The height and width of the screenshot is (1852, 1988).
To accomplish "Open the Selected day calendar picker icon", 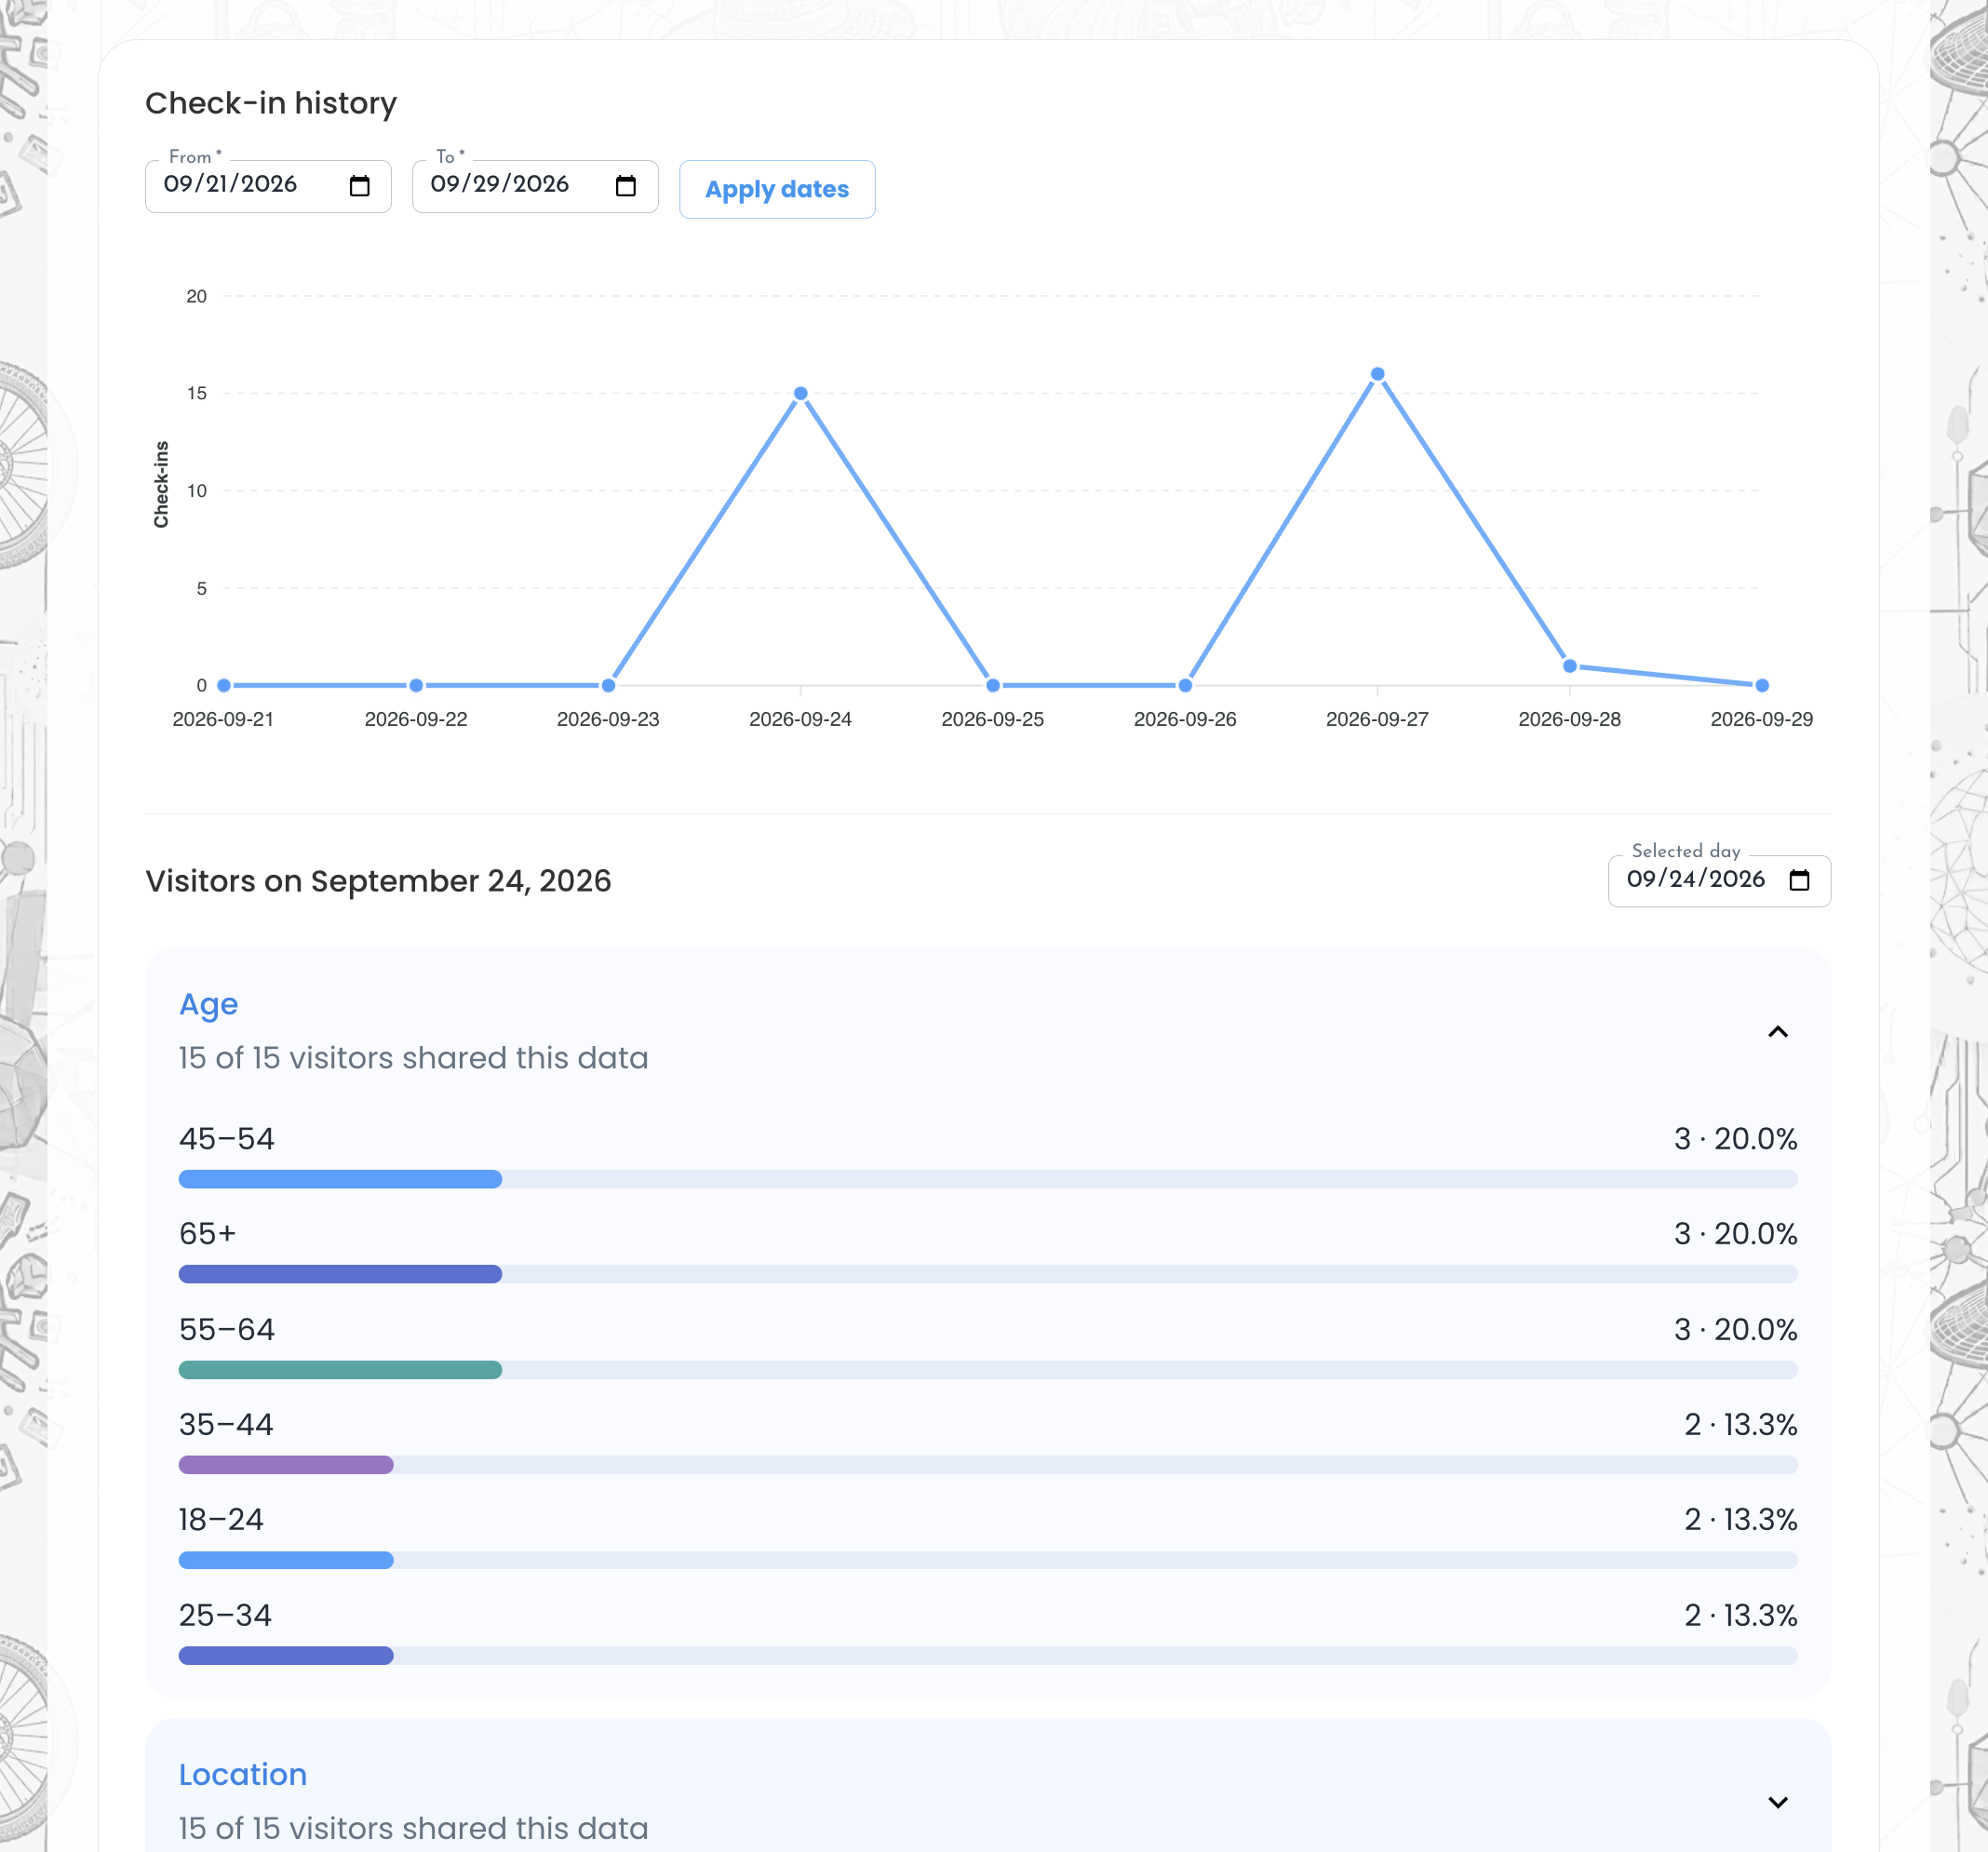I will click(x=1799, y=880).
